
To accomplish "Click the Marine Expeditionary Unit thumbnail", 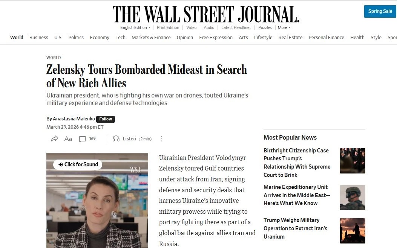I will (353, 197).
